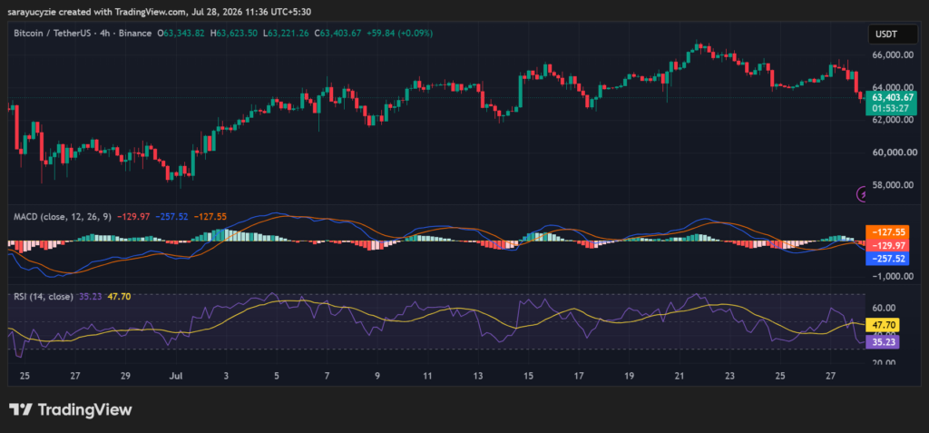Open the USDT currency selector
The width and height of the screenshot is (929, 433).
click(x=894, y=35)
